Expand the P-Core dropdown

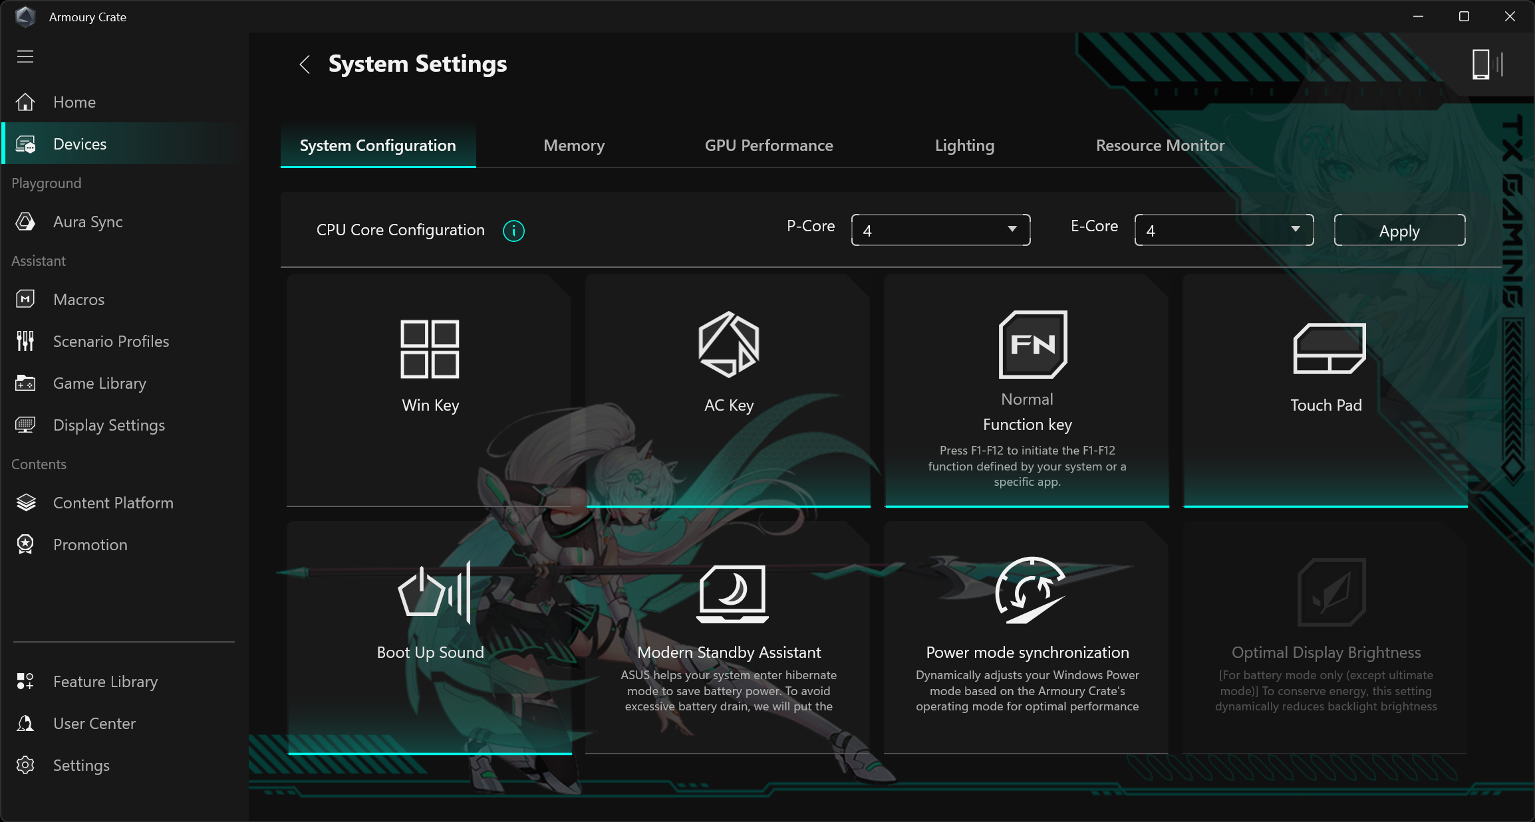click(x=940, y=230)
